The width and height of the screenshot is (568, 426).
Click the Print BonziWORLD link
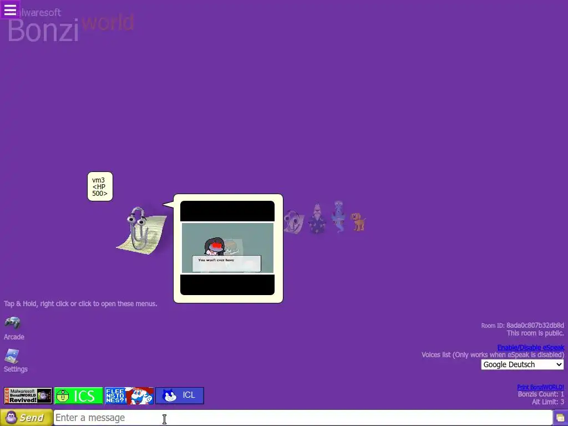pos(540,387)
